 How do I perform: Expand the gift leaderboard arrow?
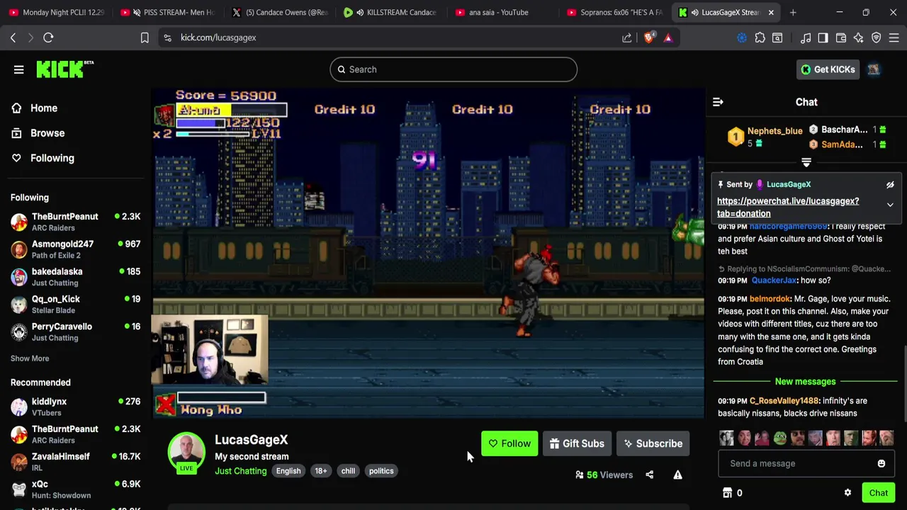(x=806, y=162)
